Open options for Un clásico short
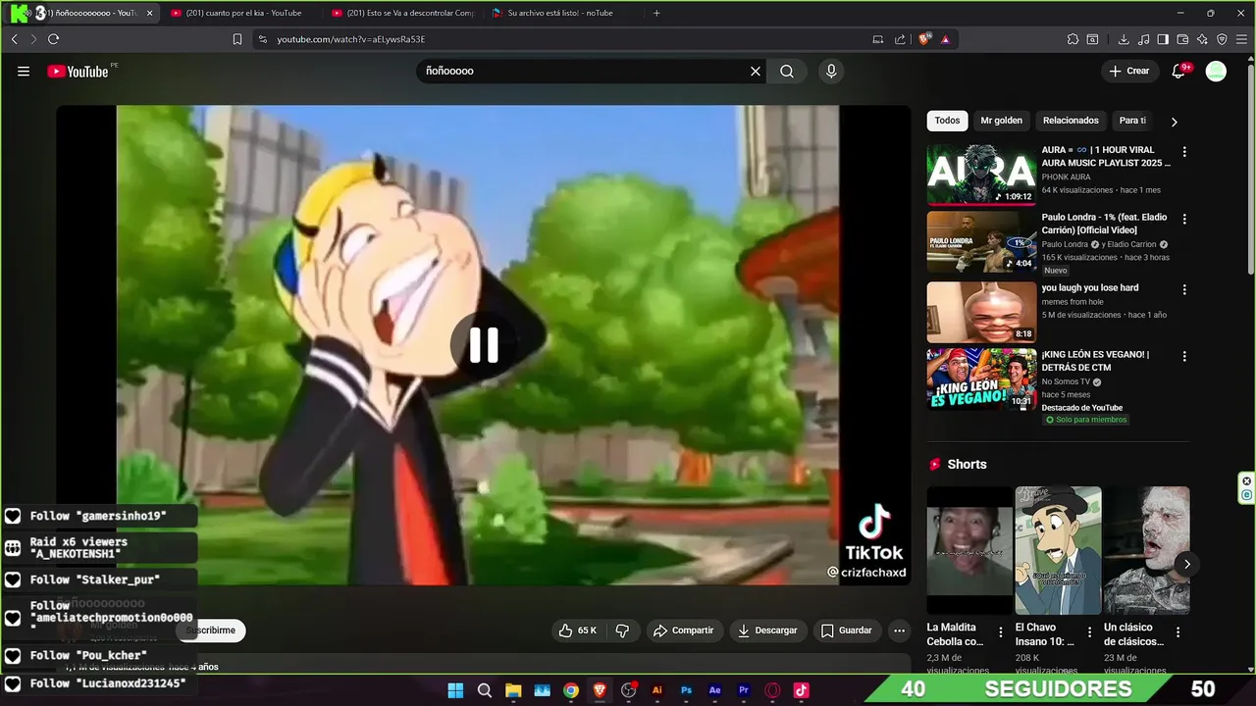 coord(1177,632)
